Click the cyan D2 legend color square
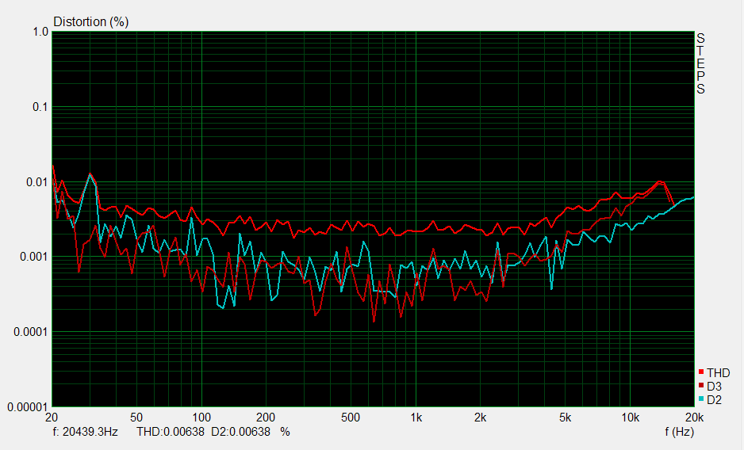 (701, 399)
